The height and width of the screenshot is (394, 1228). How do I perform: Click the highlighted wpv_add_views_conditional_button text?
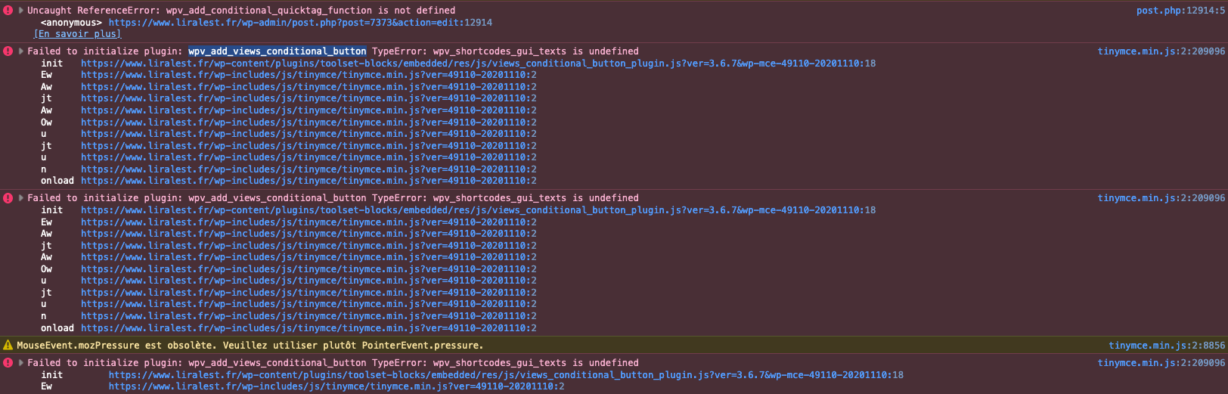277,51
